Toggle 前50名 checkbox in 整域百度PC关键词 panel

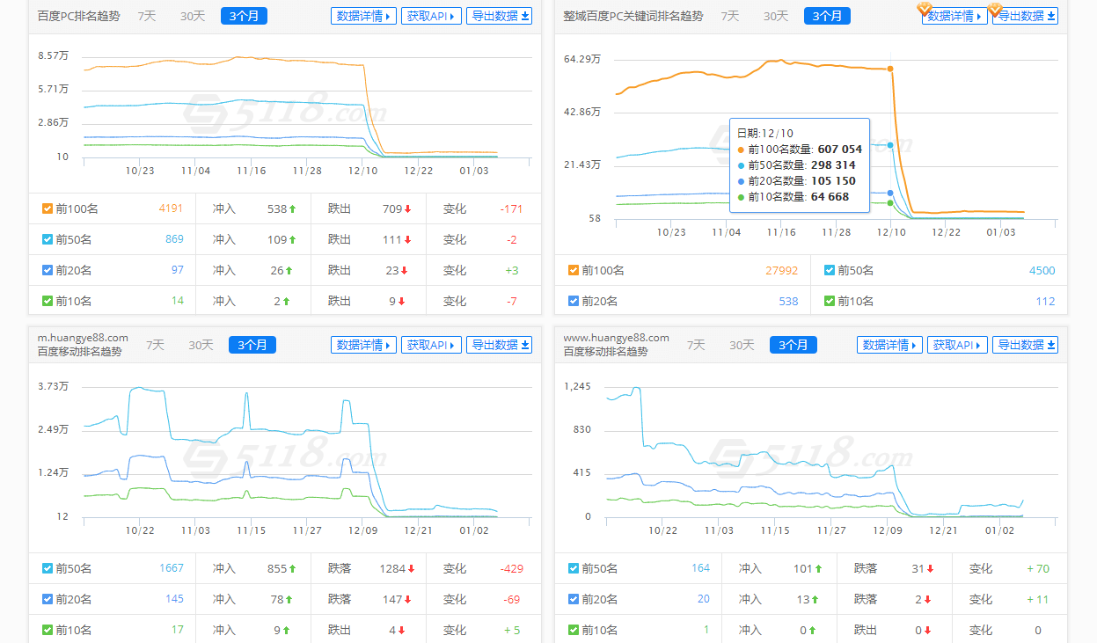(x=830, y=271)
